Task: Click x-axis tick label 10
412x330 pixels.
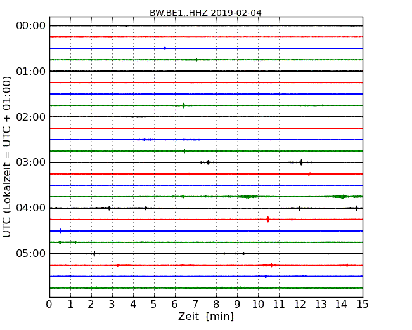Action: pyautogui.click(x=258, y=305)
